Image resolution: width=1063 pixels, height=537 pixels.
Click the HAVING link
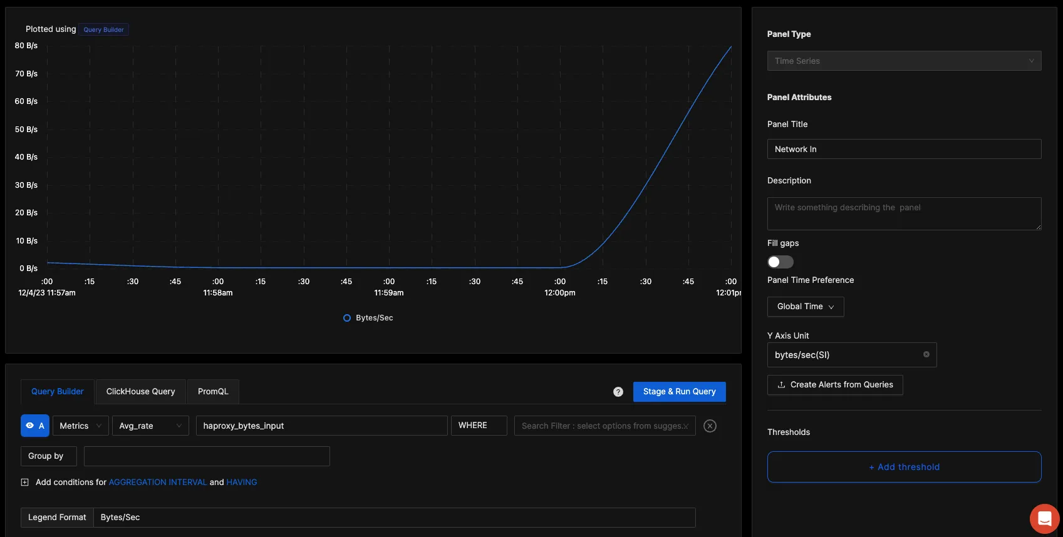click(x=242, y=482)
